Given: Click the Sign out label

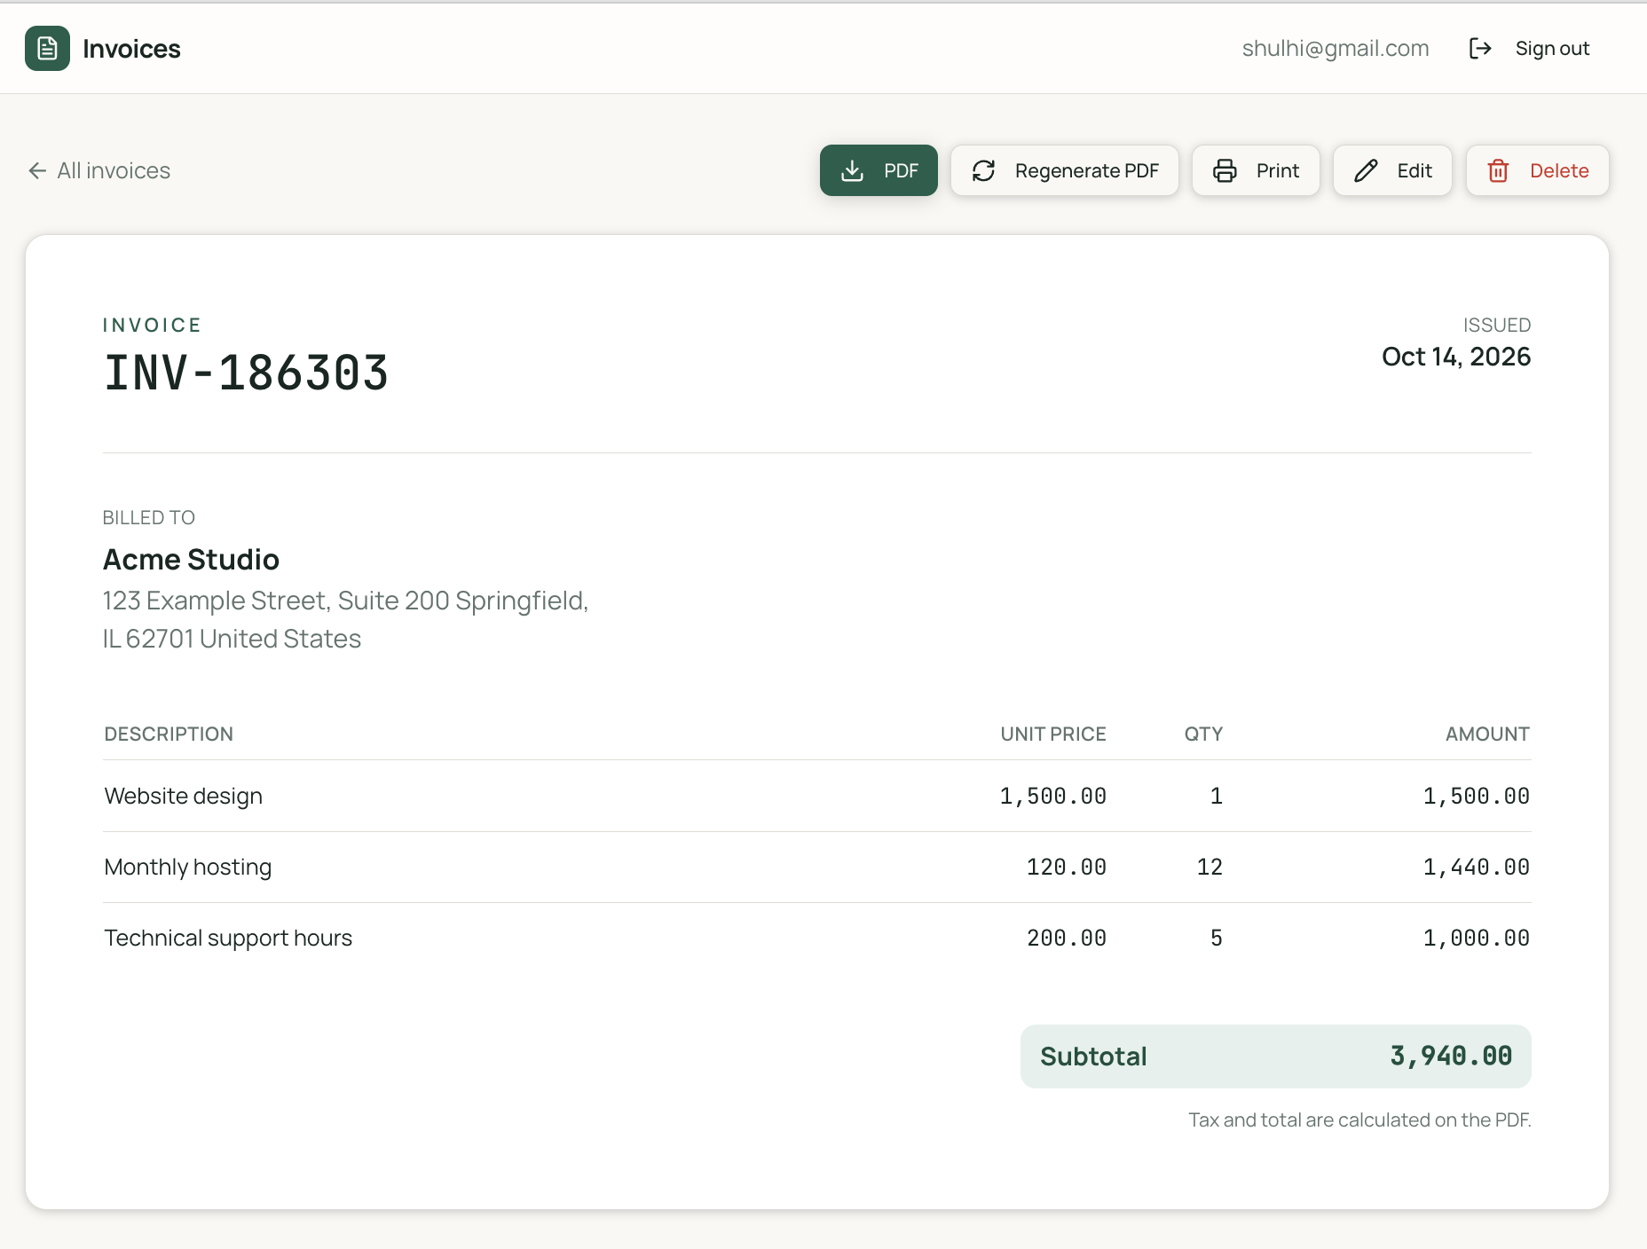Looking at the screenshot, I should click(x=1552, y=49).
